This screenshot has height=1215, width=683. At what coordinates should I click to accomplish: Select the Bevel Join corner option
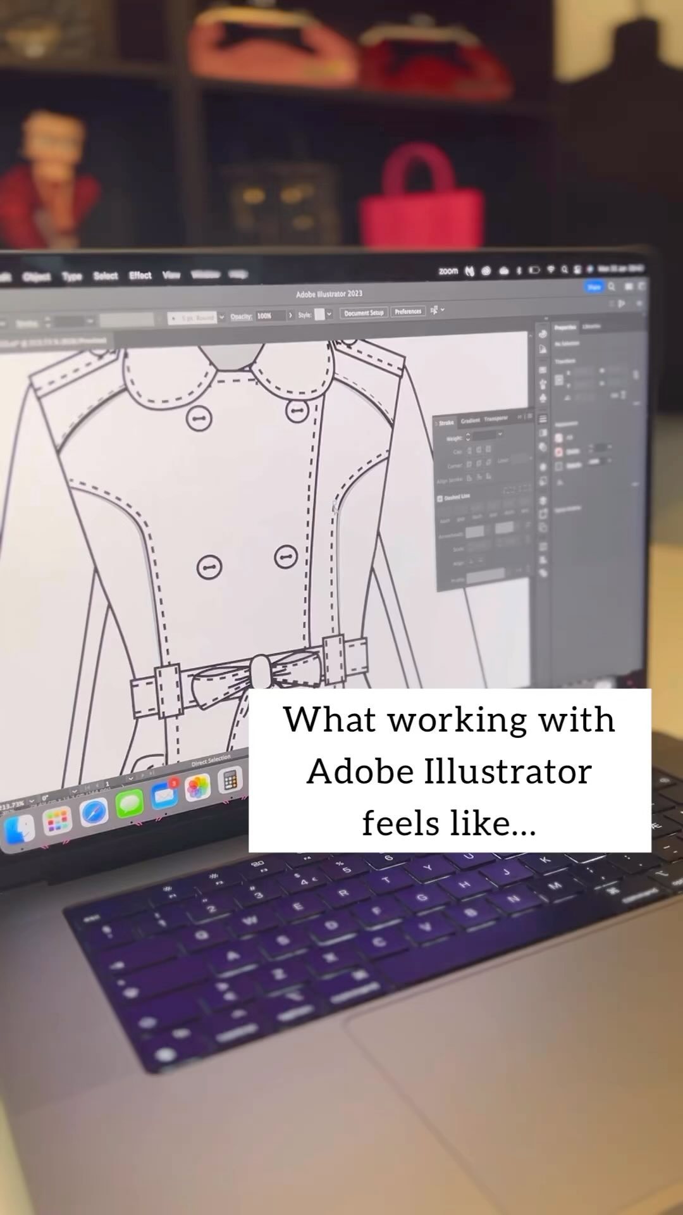(x=489, y=463)
